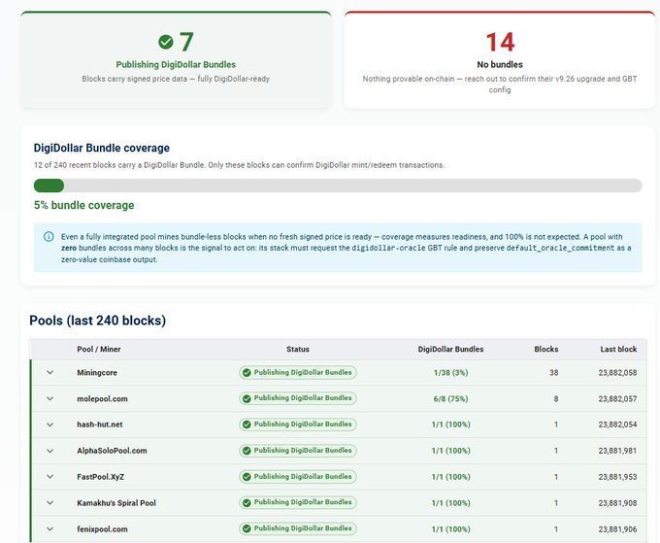The image size is (660, 543).
Task: Open the Publishing DigiDollar Bundles summary card
Action: coord(176,60)
